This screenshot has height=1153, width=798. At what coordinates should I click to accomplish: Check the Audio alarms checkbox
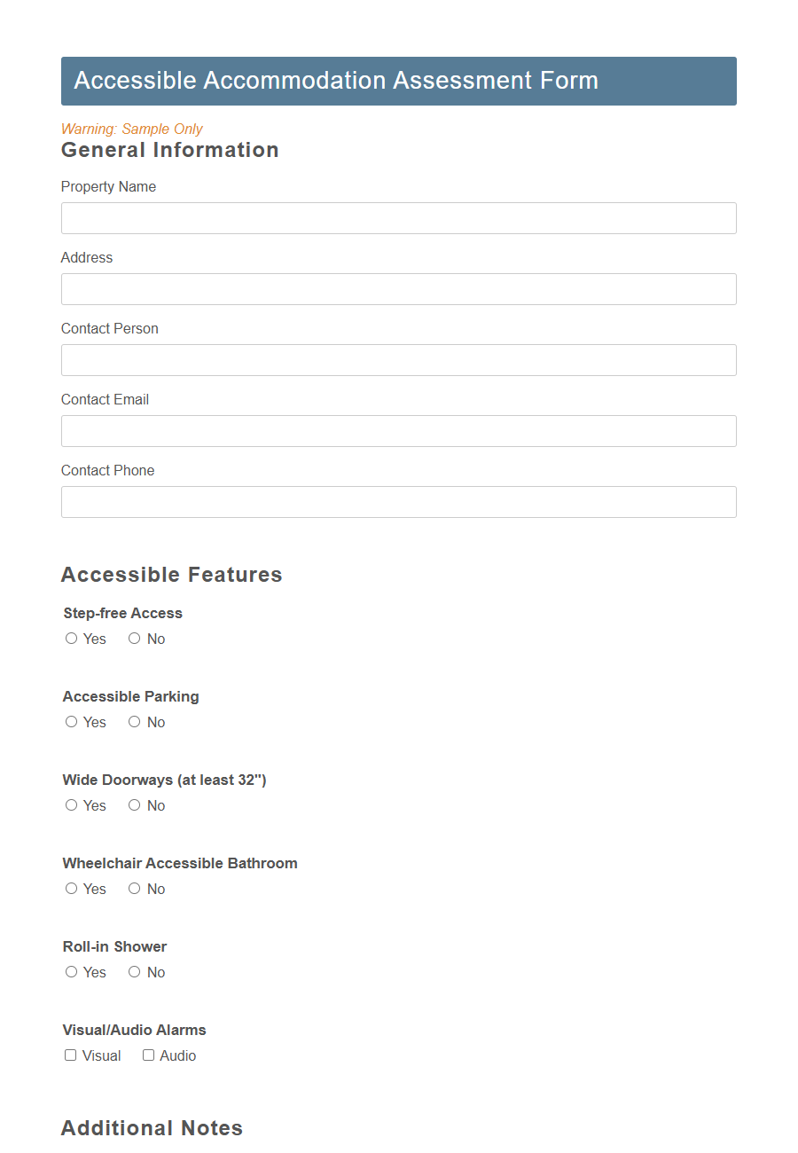coord(148,1055)
